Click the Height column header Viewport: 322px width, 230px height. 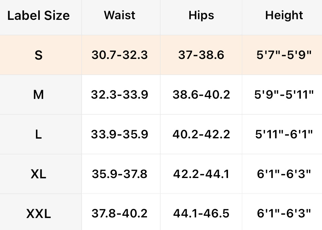284,15
